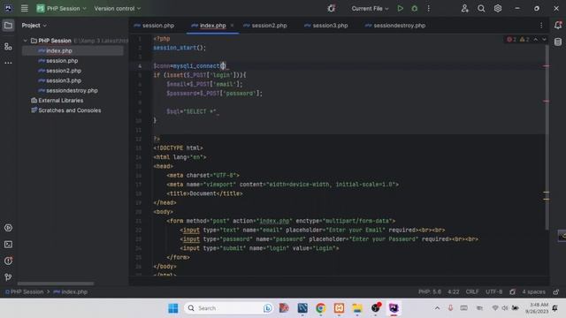
Task: Open the Project view dropdown
Action: tap(34, 26)
